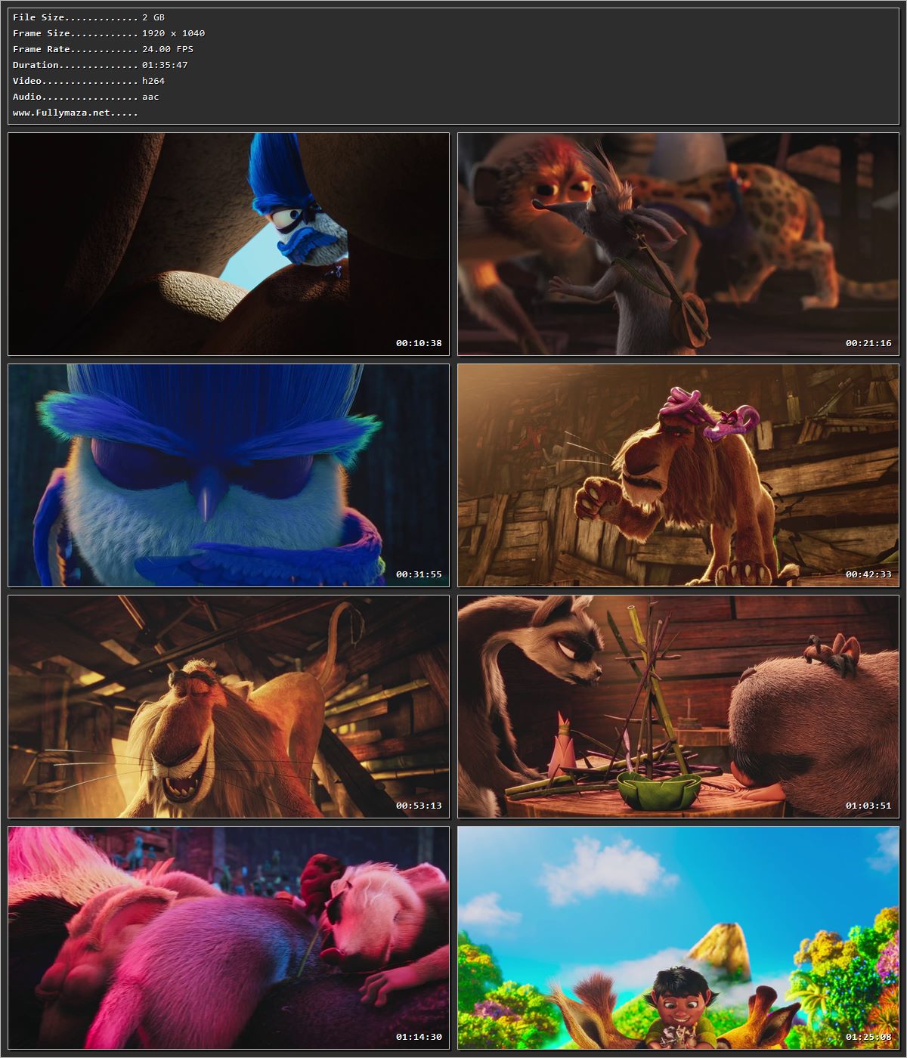Image resolution: width=907 pixels, height=1058 pixels.
Task: Open the thumbnail stamped 01:14:30
Action: coord(228,938)
